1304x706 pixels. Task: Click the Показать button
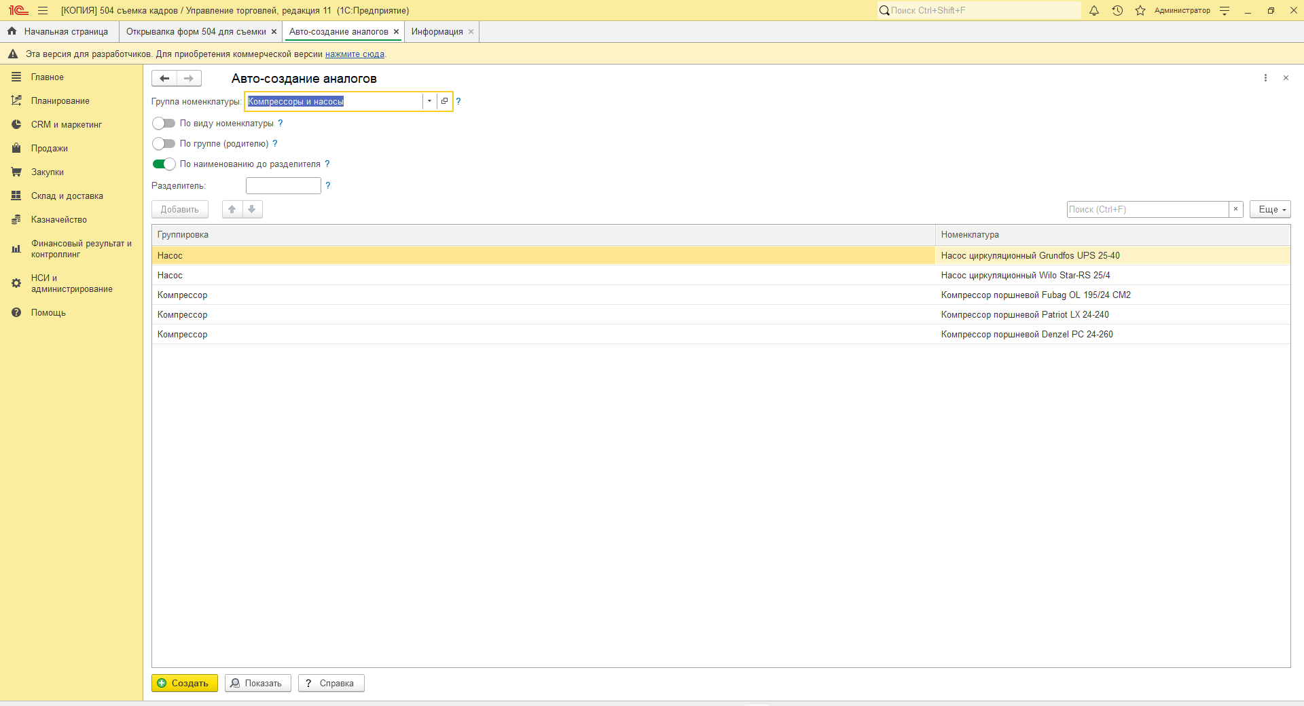click(x=258, y=683)
